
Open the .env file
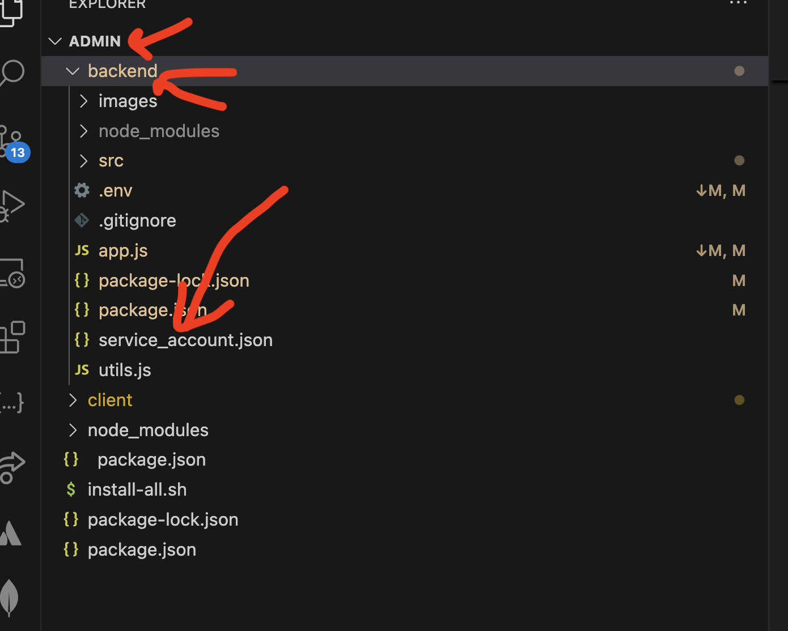115,191
